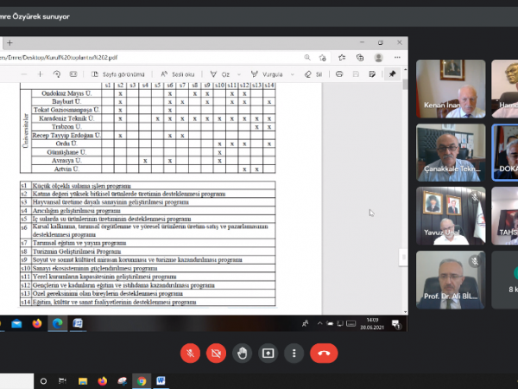This screenshot has width=518, height=389.
Task: Select the Vurgula highlight tool
Action: (x=267, y=74)
